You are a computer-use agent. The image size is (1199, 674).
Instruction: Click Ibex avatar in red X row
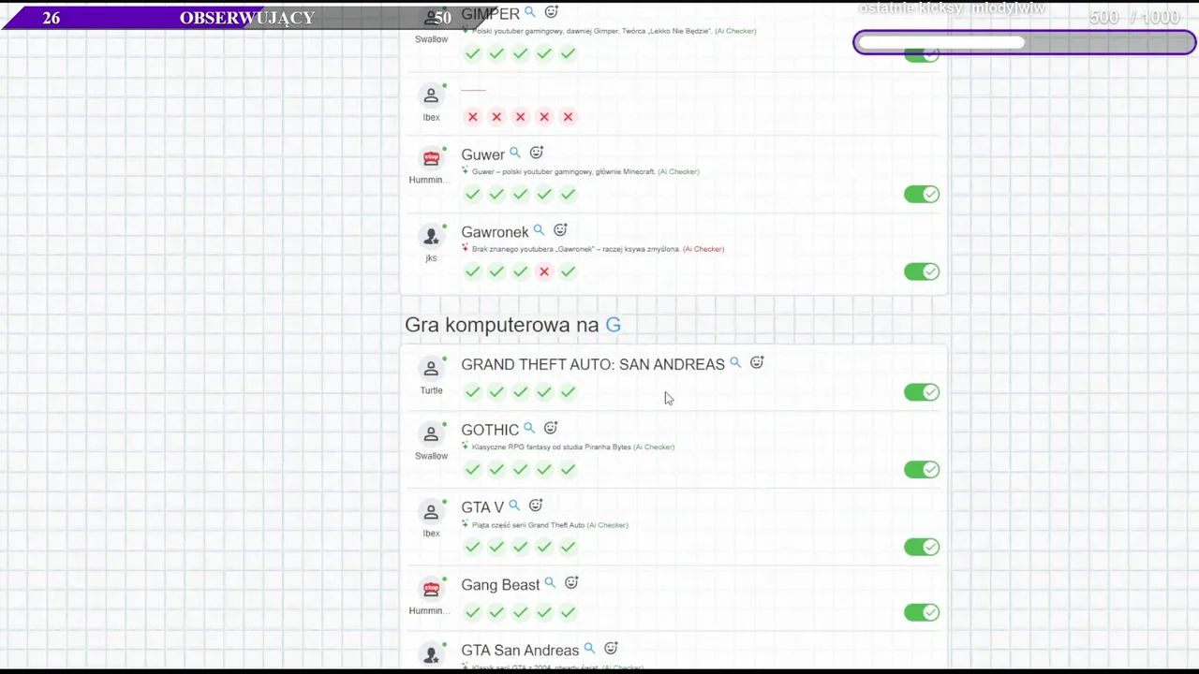coord(431,95)
